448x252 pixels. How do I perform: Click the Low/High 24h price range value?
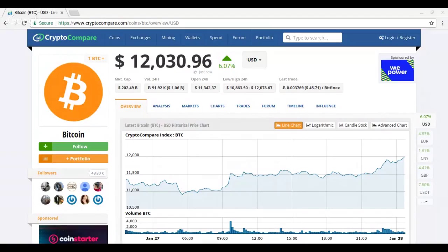click(x=249, y=88)
